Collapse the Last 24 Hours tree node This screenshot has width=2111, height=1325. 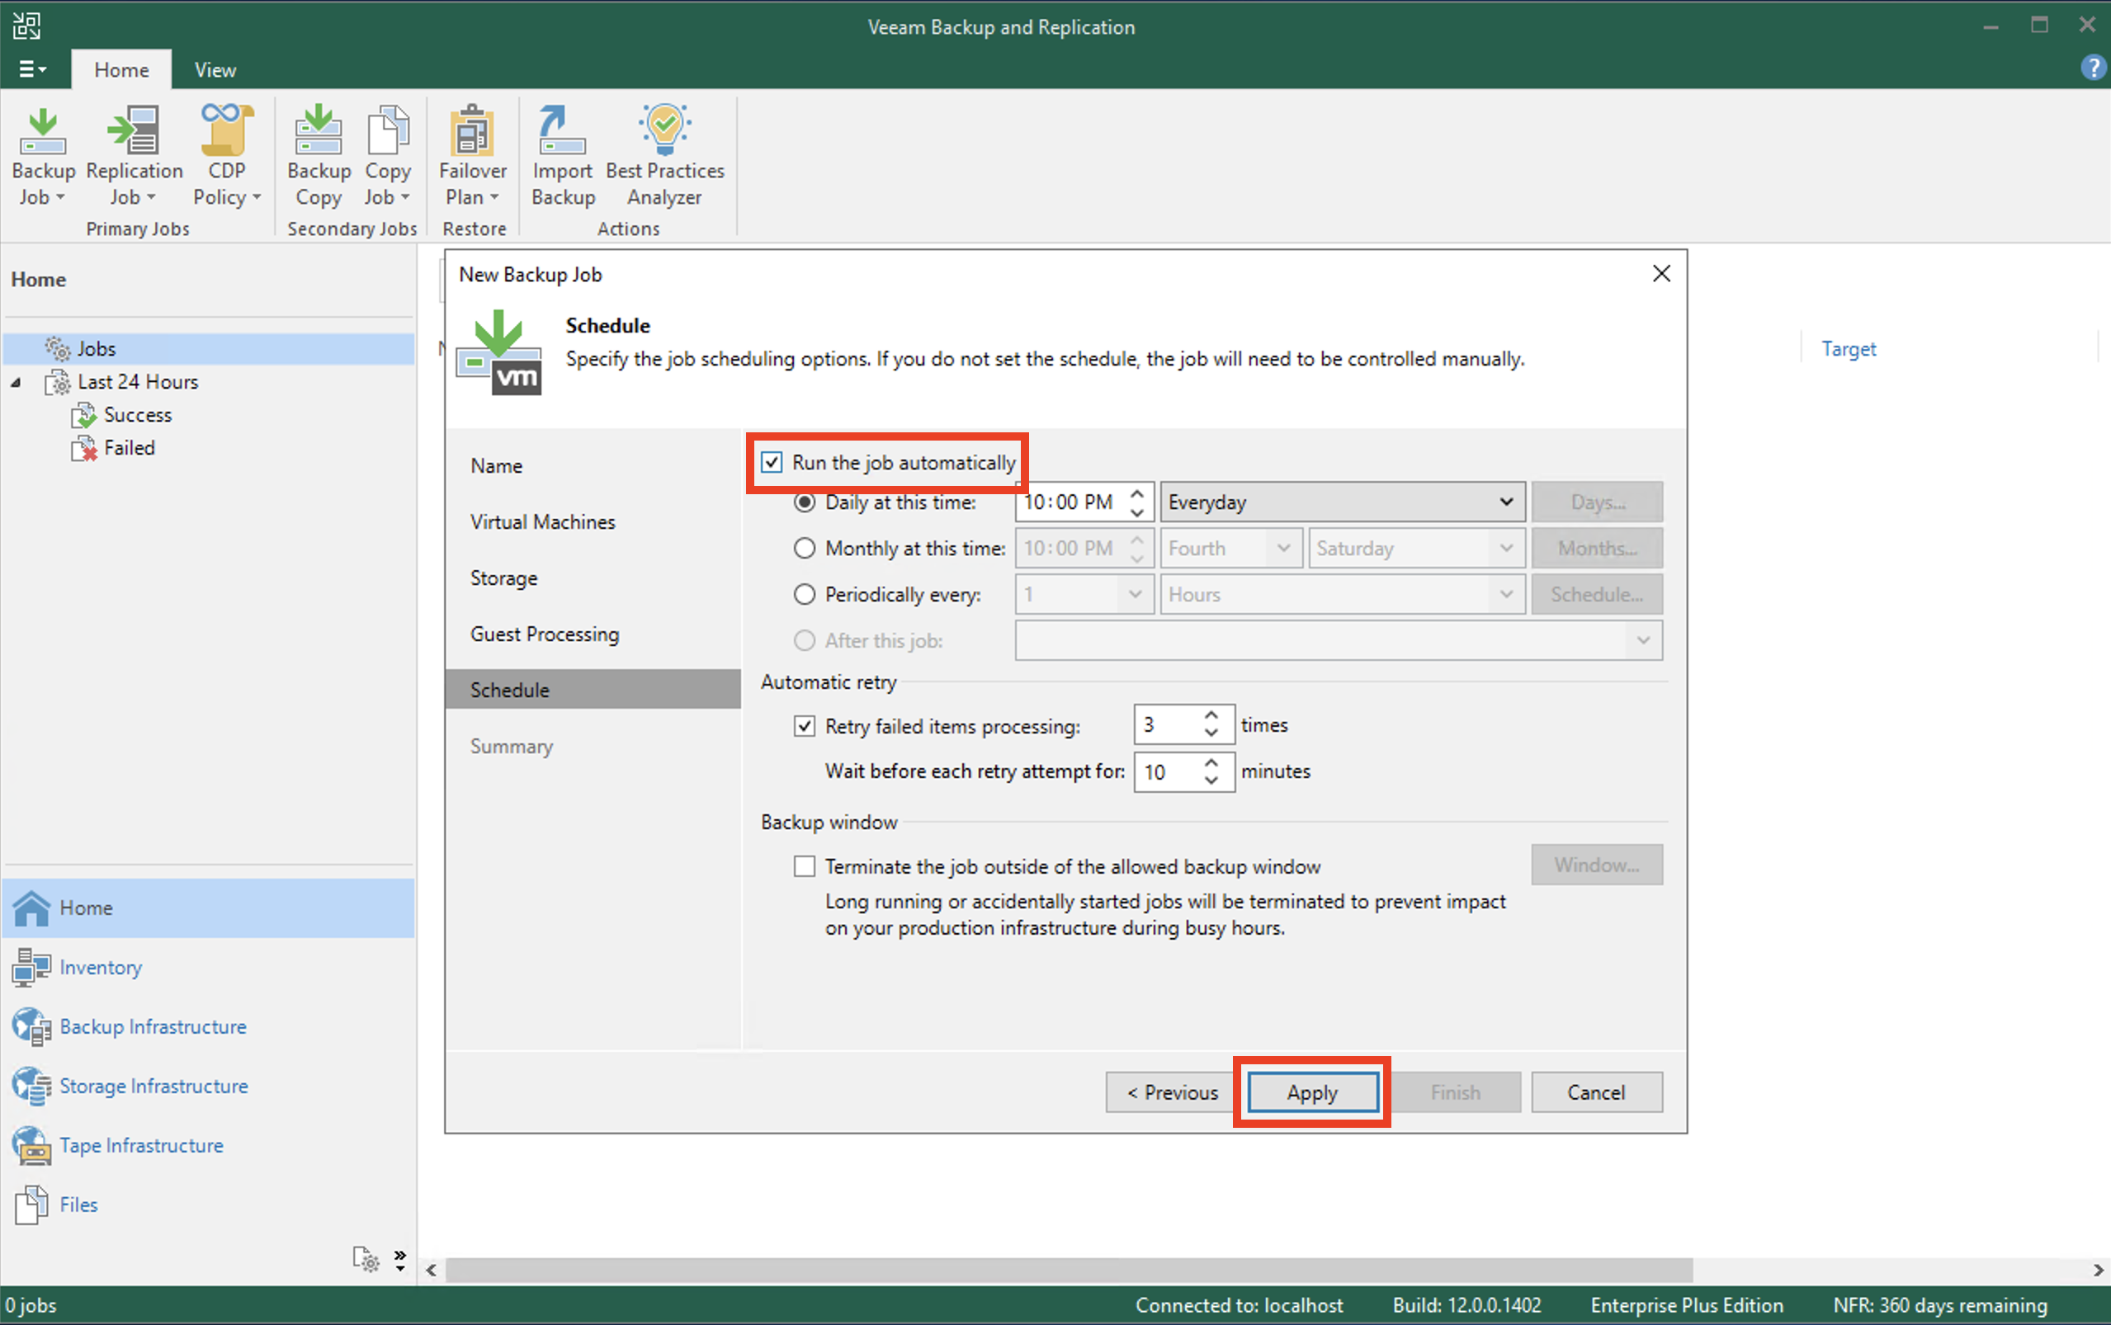point(16,382)
